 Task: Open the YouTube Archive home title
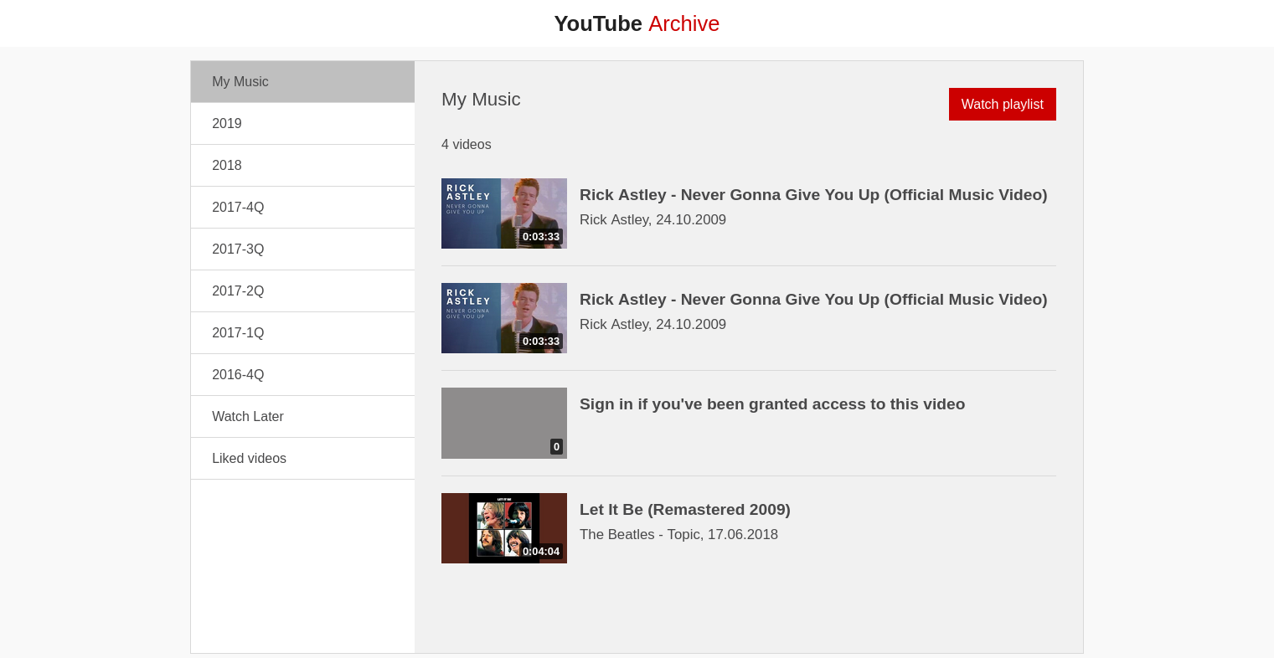637,23
